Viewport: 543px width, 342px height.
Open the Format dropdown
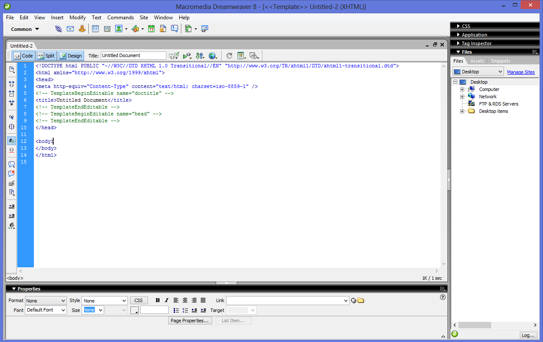[x=46, y=301]
